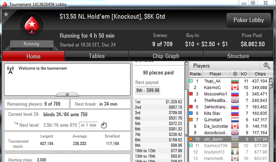Click the stopwatch icon beside next level
The image size is (276, 162).
(x=104, y=125)
